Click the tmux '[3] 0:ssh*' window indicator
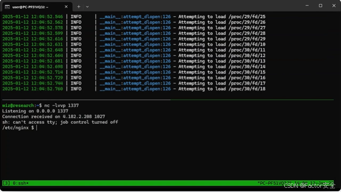This screenshot has width=341, height=192. pos(15,183)
